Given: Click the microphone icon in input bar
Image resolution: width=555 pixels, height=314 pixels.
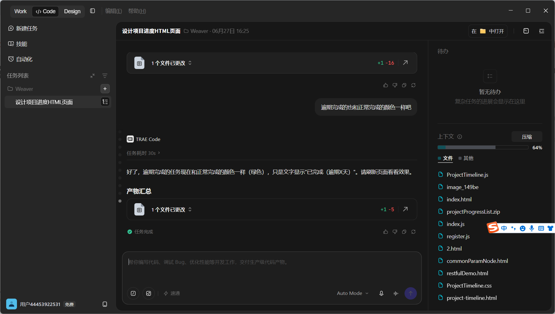Looking at the screenshot, I should [x=381, y=293].
